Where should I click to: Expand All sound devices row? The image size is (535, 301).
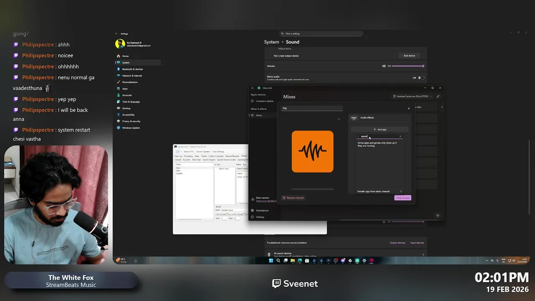(346, 254)
